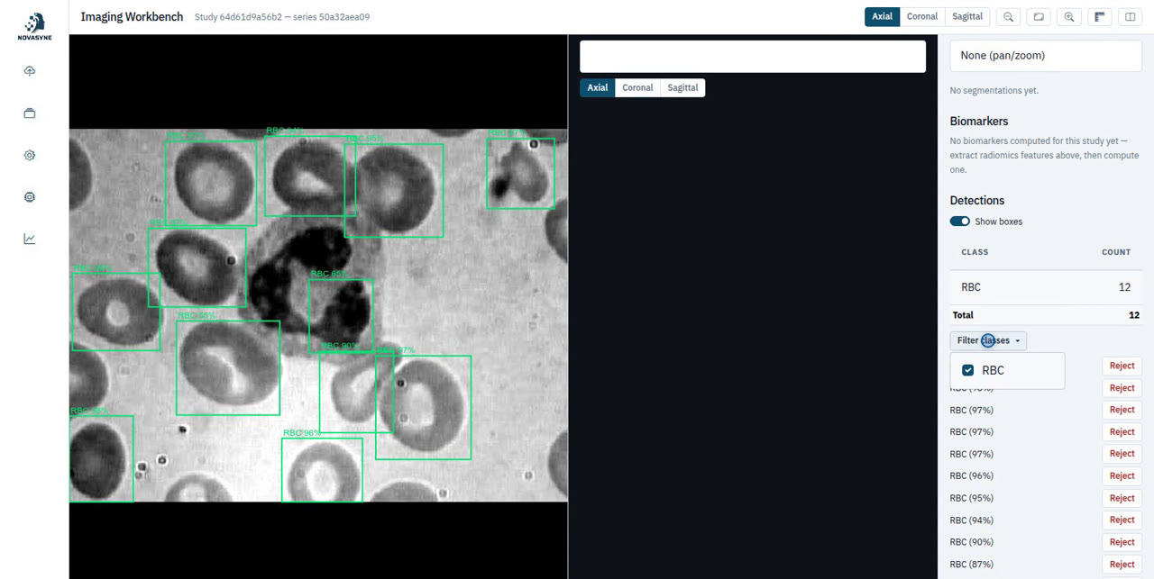Select the Sagittal tab in the top toolbar
The width and height of the screenshot is (1154, 579).
(967, 17)
